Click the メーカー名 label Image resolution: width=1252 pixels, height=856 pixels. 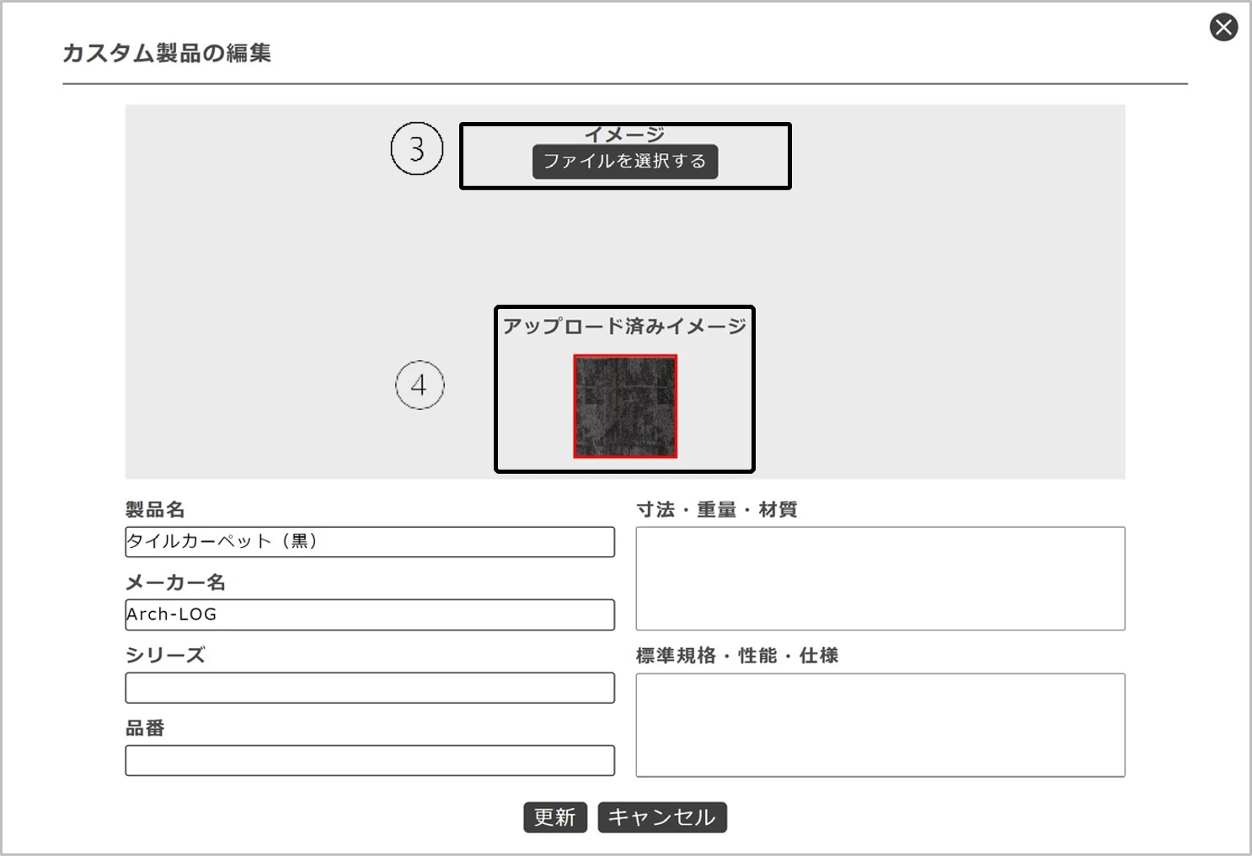point(175,582)
